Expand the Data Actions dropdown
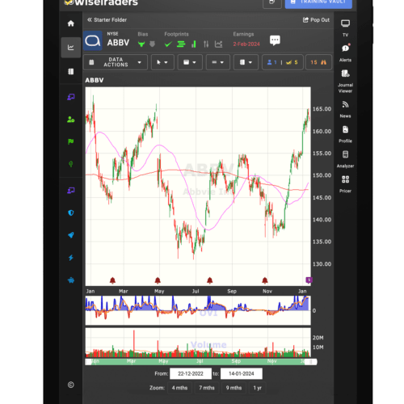Screen dimensions: 404x404 tap(116, 62)
